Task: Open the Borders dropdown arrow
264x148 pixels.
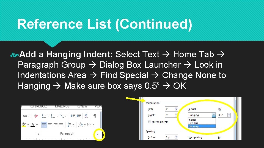Action: point(94,125)
